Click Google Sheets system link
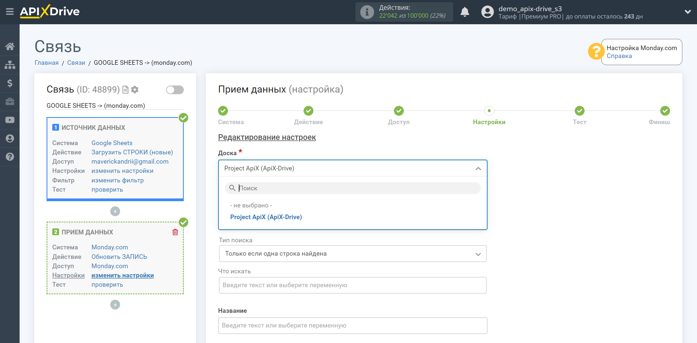 [x=112, y=143]
